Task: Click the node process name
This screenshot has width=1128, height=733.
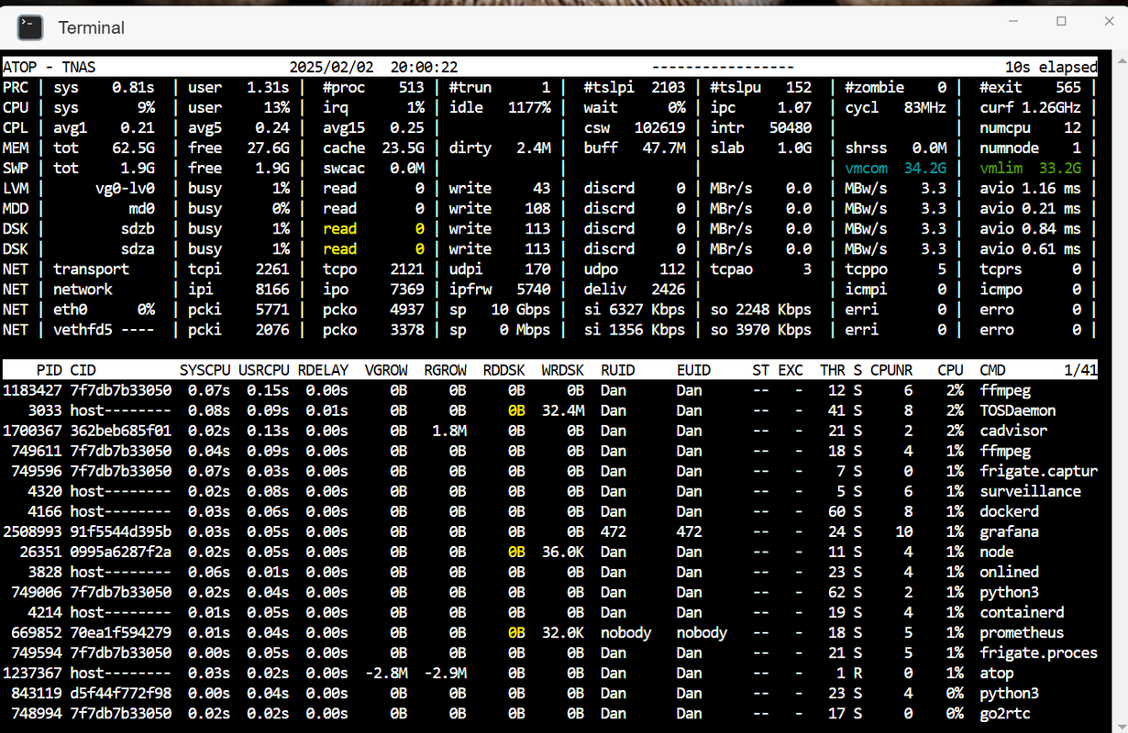Action: (x=996, y=552)
